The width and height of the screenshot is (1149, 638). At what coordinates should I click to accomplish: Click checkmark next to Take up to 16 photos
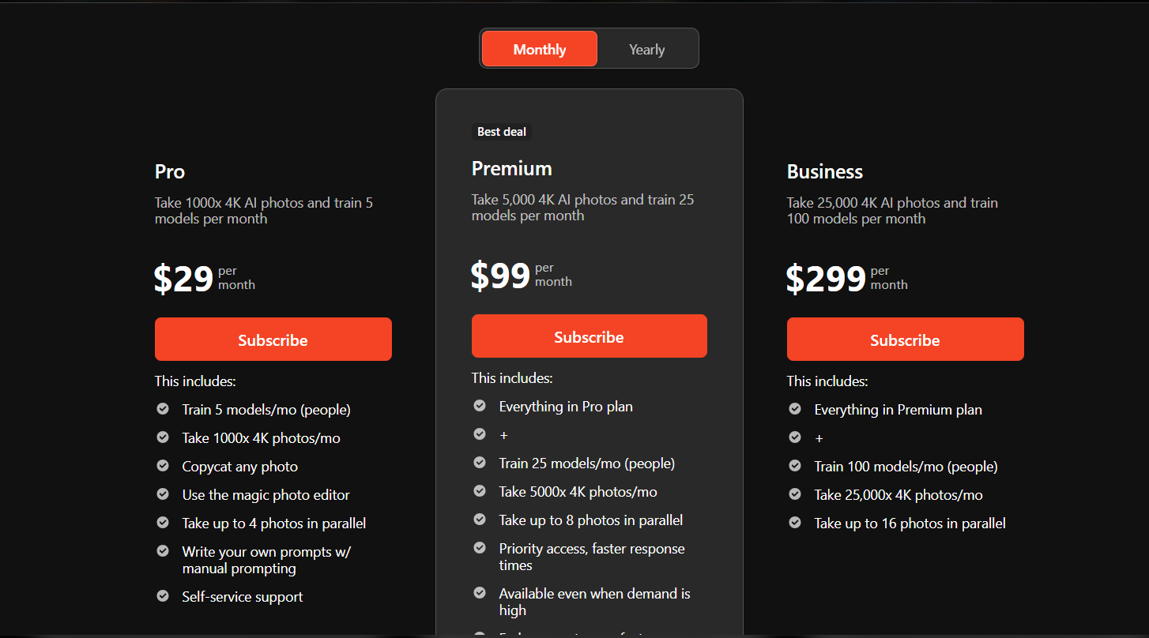(x=795, y=523)
